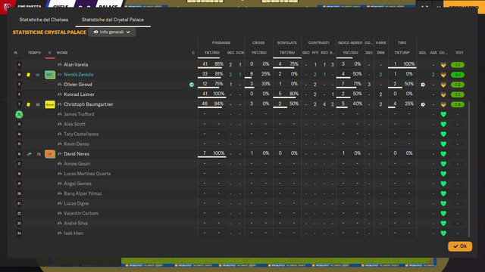This screenshot has height=272, width=485.
Task: Click STATISTICHE CRYSTAL PALACE heading
Action: [x=49, y=32]
